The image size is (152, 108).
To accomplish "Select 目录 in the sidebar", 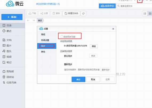I will (13, 25).
